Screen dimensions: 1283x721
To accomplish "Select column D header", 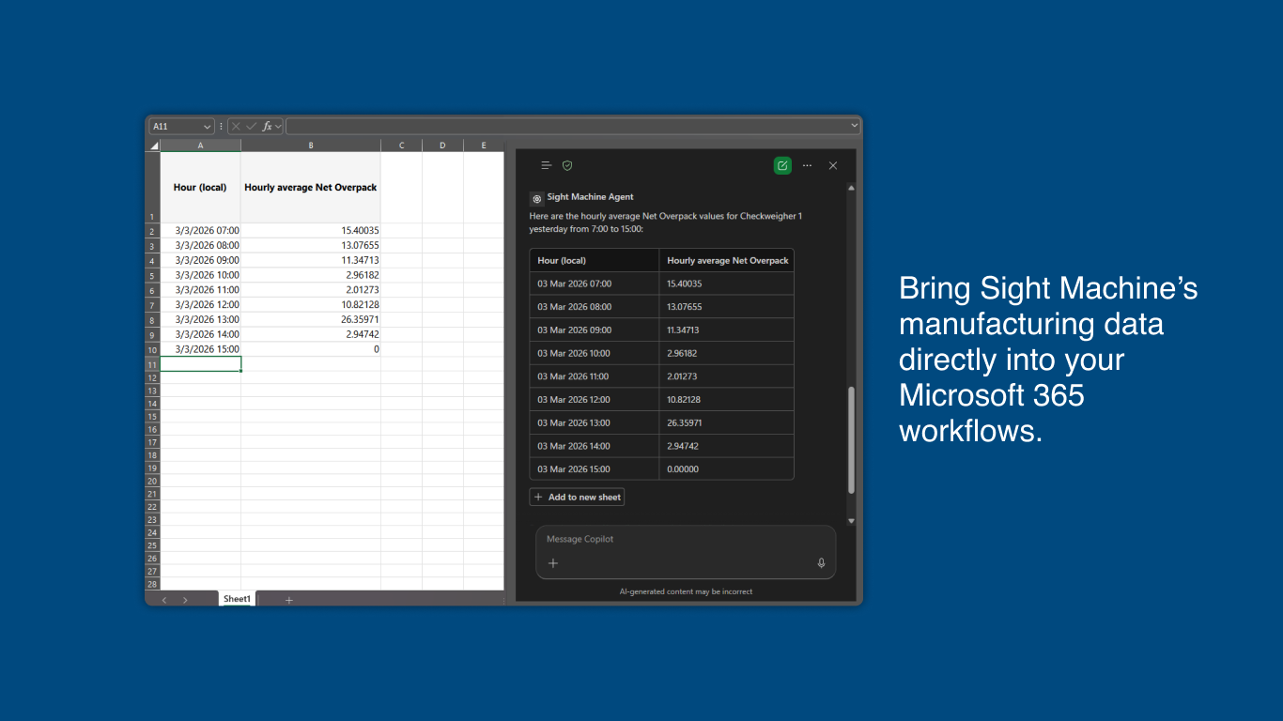I will (x=442, y=146).
